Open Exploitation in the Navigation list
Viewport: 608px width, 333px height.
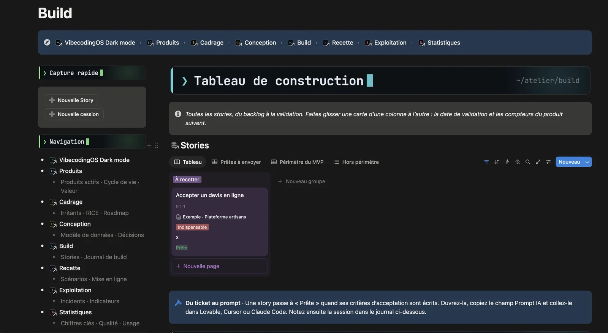(x=75, y=290)
